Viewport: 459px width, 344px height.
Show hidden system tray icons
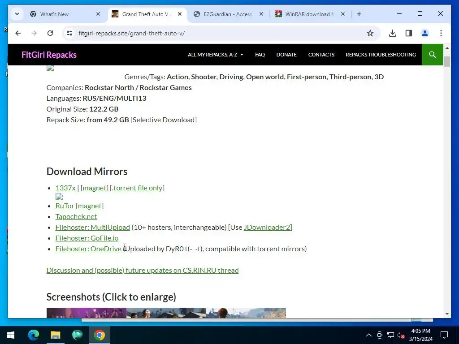click(x=369, y=335)
